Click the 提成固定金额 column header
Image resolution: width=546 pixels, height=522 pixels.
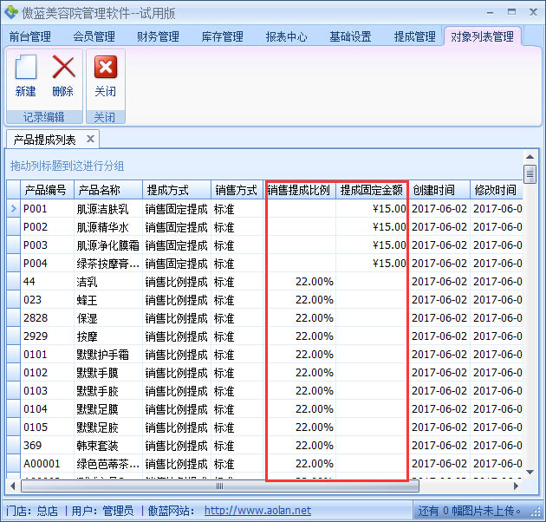tap(372, 190)
